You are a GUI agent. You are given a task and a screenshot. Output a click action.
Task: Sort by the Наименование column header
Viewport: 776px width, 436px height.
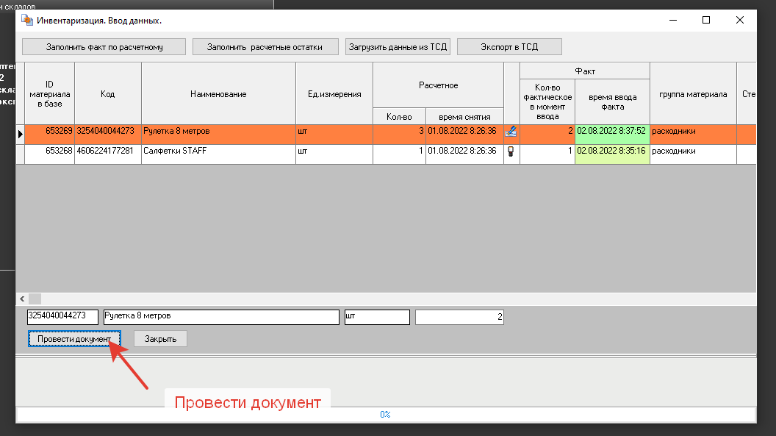(x=218, y=94)
